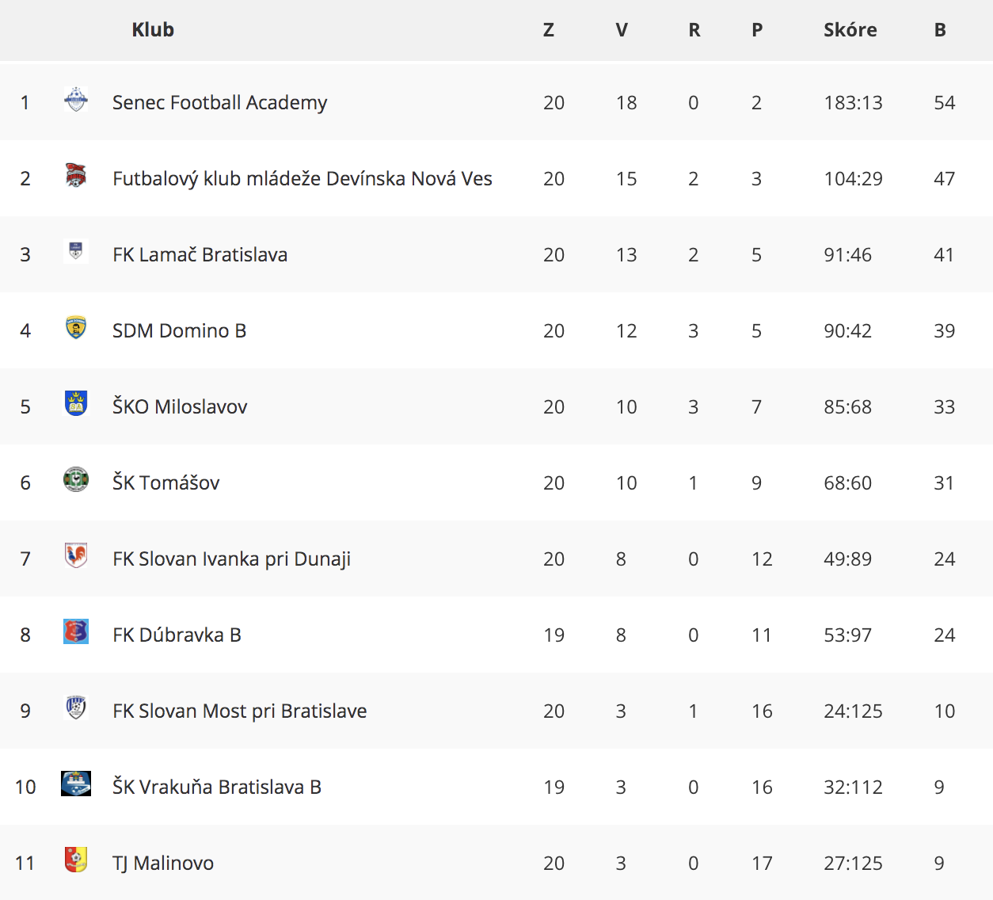Click the B points column header
Viewport: 993px width, 900px height.
[940, 30]
